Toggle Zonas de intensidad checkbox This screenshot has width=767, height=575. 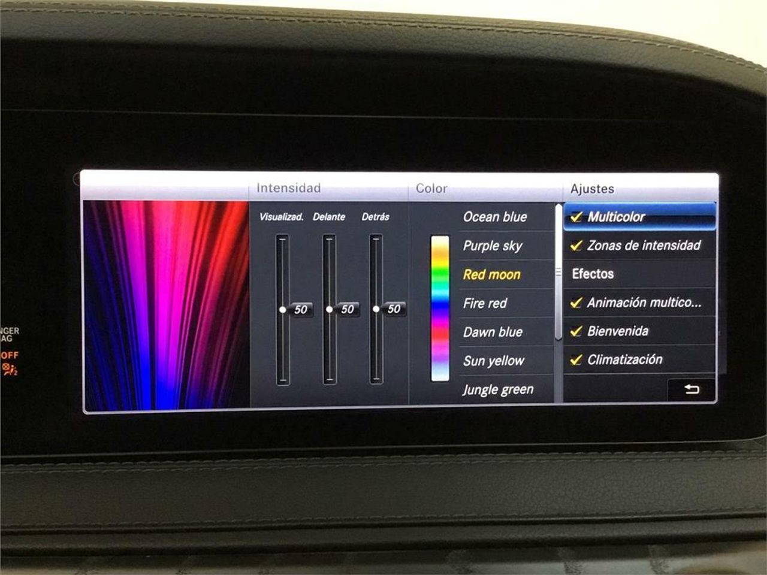(x=576, y=246)
